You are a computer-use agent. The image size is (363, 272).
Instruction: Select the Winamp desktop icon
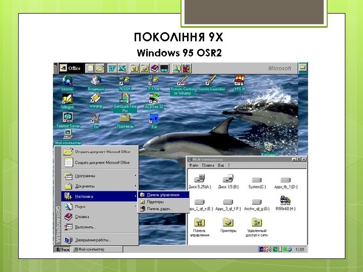[96, 101]
